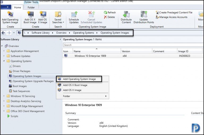204x135 pixels.
Task: Click in the Search field
Action: pyautogui.click(x=133, y=45)
